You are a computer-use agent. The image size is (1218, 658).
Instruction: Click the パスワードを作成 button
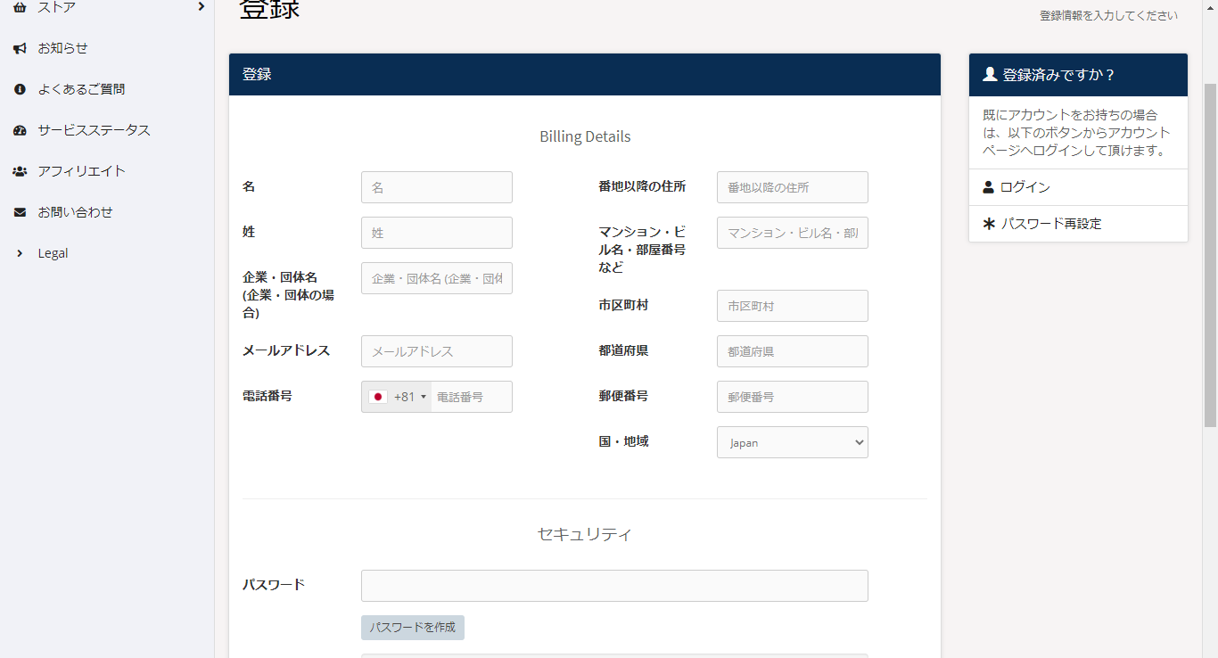413,628
